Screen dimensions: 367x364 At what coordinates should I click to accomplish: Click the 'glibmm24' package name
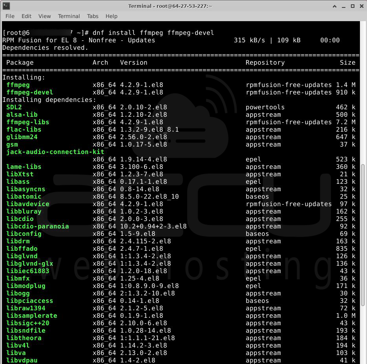pyautogui.click(x=22, y=137)
